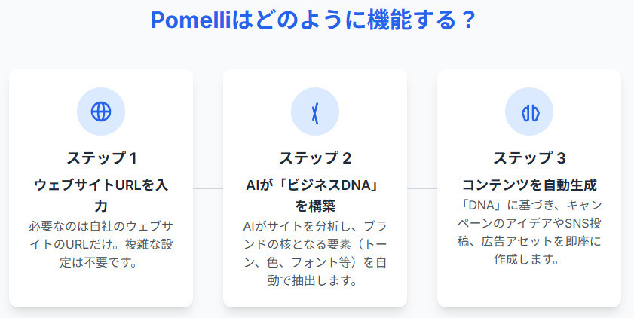Select the ステップ 1 heading
634x318 pixels.
(x=101, y=158)
